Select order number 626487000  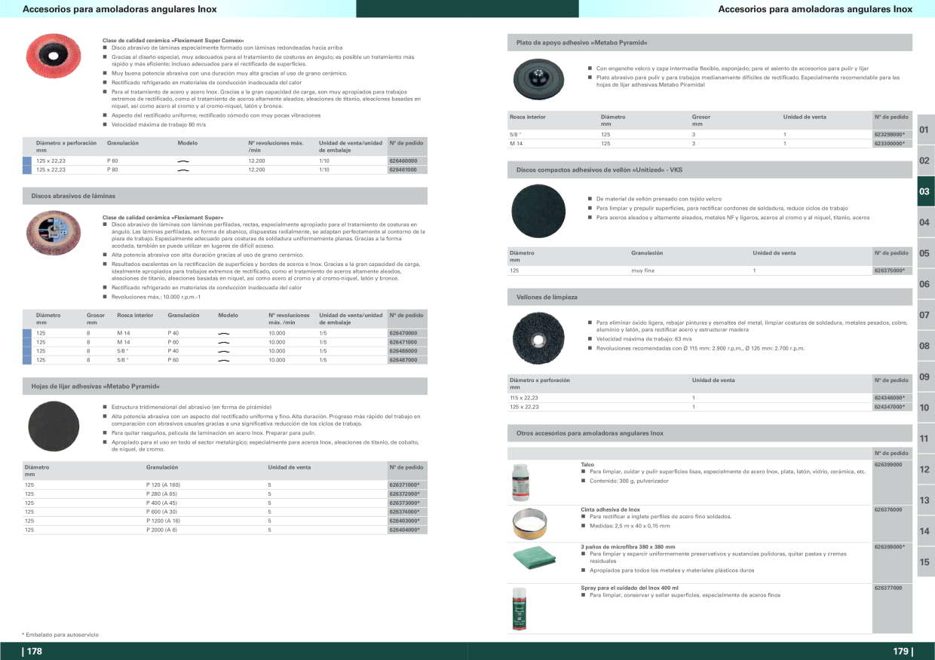click(x=403, y=360)
